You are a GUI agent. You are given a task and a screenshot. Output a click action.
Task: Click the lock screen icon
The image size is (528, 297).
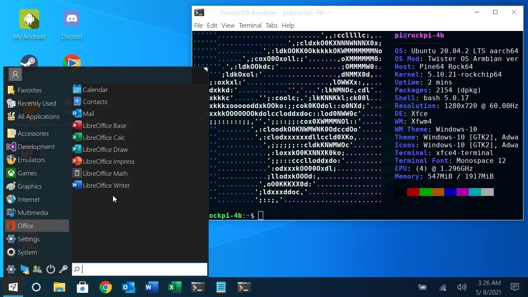(x=25, y=269)
